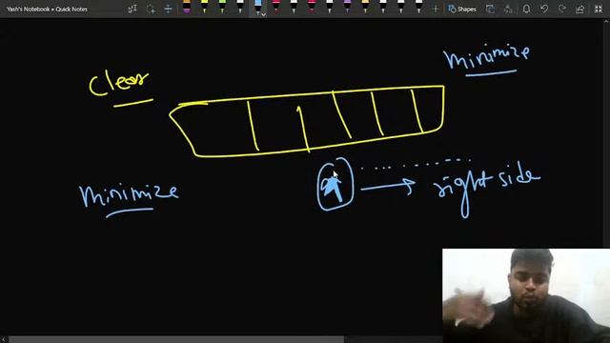The image size is (610, 343).
Task: Open notifications bell
Action: click(x=526, y=9)
